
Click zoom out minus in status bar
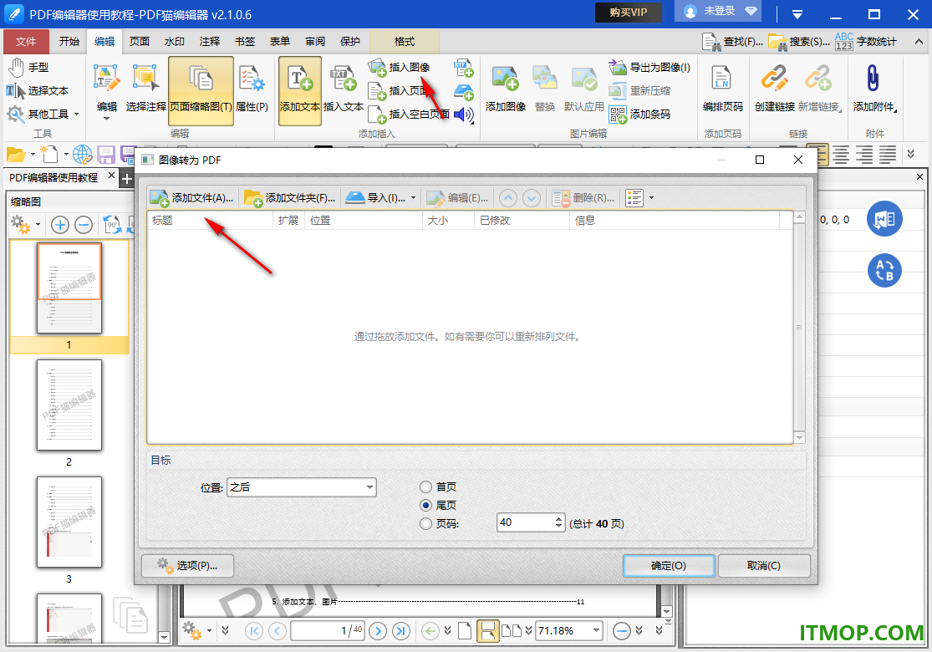[622, 630]
